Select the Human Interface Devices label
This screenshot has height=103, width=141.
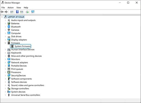(23, 49)
